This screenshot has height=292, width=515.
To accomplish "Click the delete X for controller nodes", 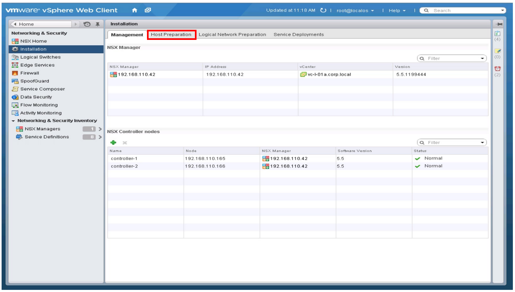I will (125, 143).
